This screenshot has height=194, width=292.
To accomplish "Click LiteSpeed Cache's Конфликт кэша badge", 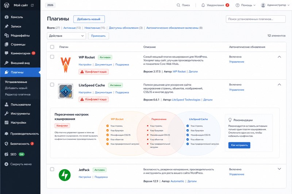I will pos(93,99).
